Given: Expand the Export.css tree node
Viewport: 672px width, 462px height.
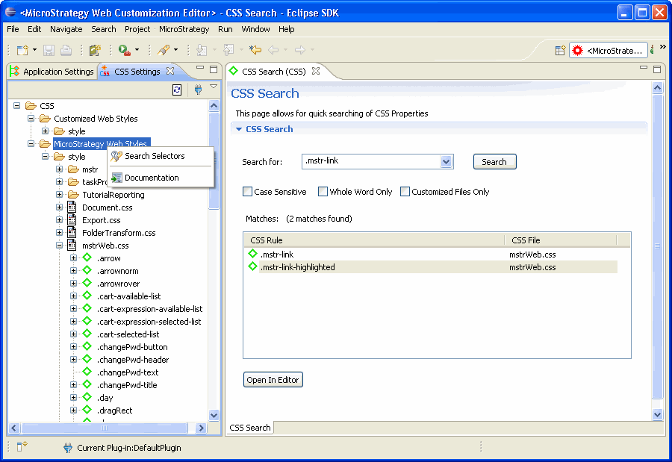Looking at the screenshot, I should click(x=59, y=220).
